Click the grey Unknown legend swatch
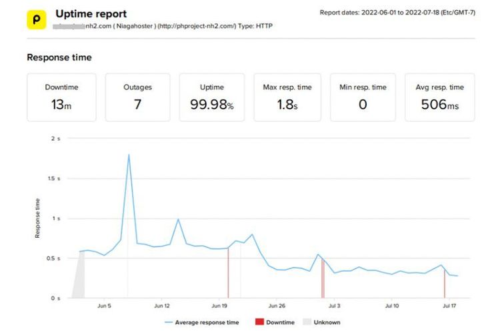 (309, 322)
